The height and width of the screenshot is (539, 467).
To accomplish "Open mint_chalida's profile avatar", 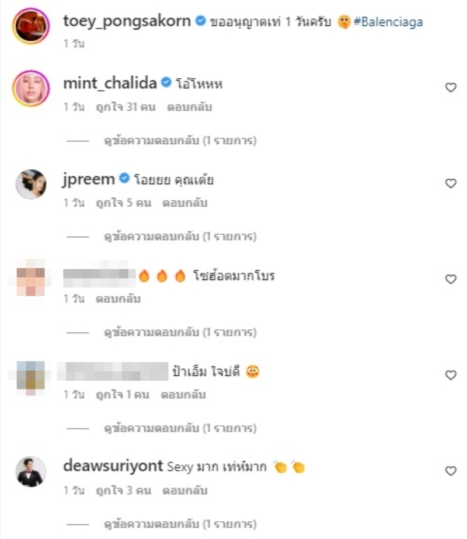I will tap(31, 88).
